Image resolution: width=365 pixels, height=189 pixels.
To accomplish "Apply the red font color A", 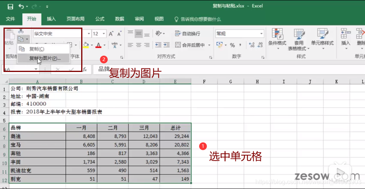I will click(x=98, y=45).
